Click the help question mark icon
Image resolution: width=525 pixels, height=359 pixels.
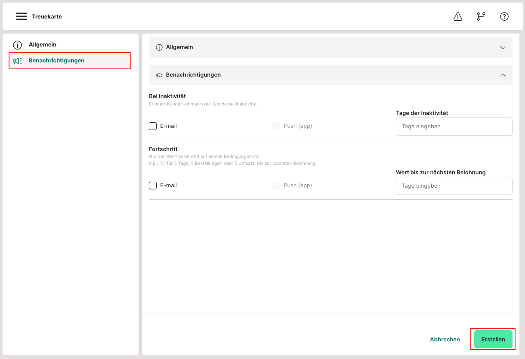click(x=504, y=16)
